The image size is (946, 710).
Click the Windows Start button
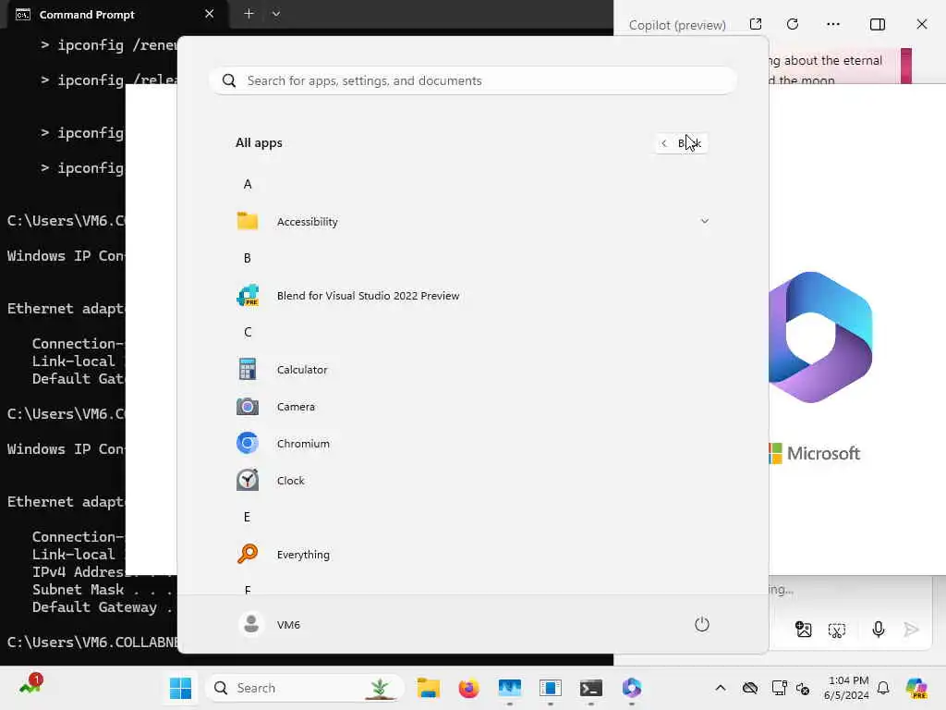click(180, 688)
